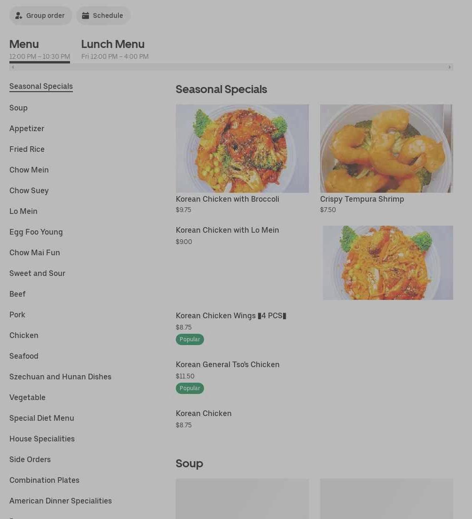
Task: Click the Group order person icon
Action: coord(18,16)
